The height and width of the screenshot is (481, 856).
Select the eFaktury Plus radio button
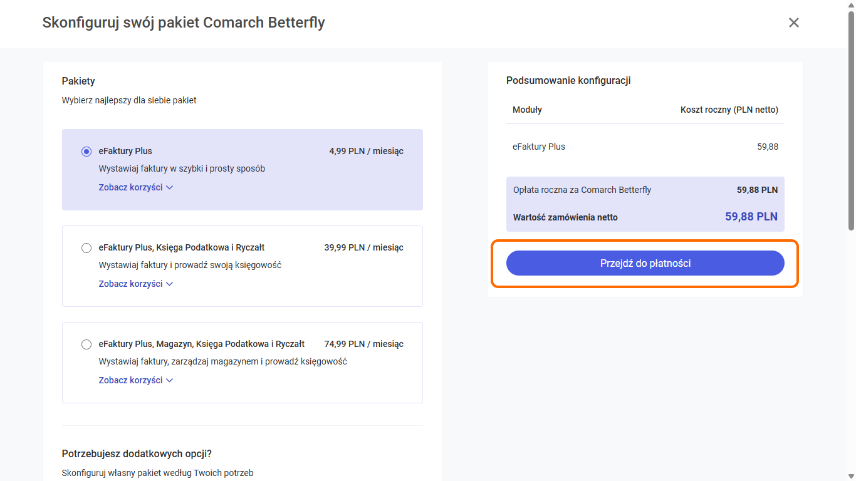coord(86,152)
